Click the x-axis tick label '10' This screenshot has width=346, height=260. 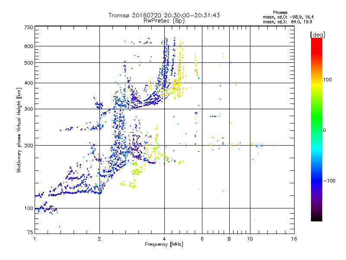(x=250, y=239)
